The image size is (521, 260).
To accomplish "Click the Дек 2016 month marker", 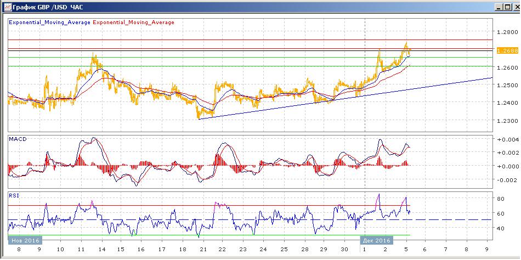I will point(376,240).
